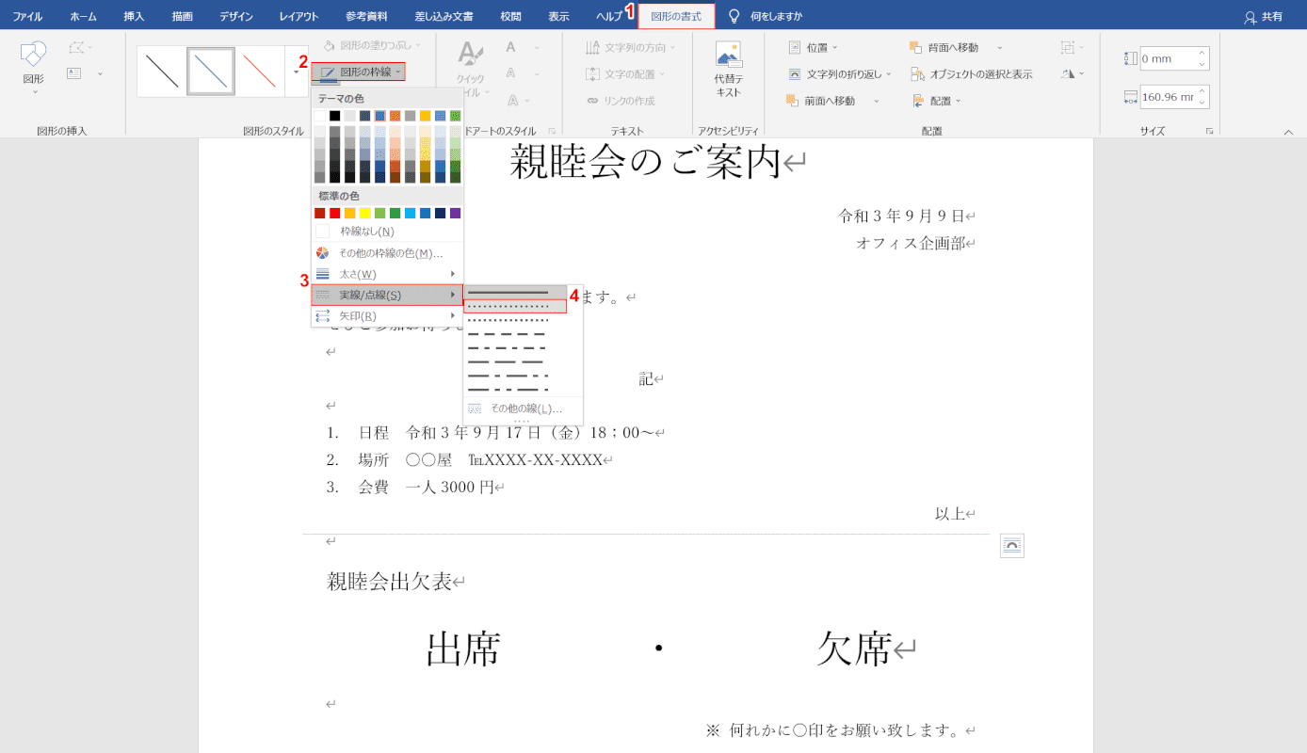Open the 配置 align dropdown
This screenshot has width=1307, height=753.
[937, 101]
